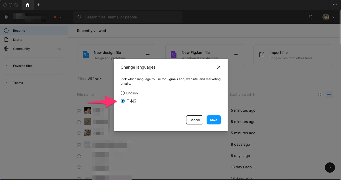
Task: Switch to list view layout
Action: pyautogui.click(x=329, y=94)
